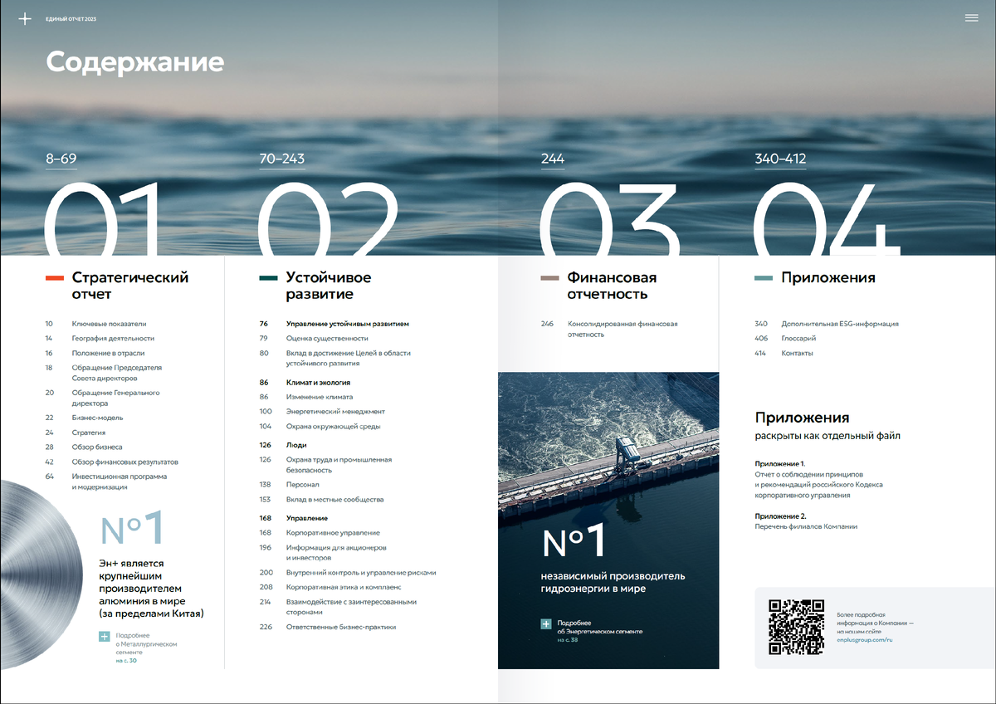The width and height of the screenshot is (996, 704).
Task: Click Стратегический отчет section title
Action: [x=130, y=286]
